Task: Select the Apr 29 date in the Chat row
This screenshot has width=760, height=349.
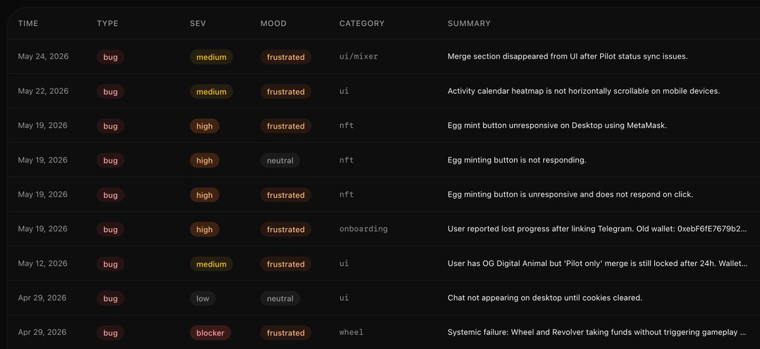Action: [42, 298]
